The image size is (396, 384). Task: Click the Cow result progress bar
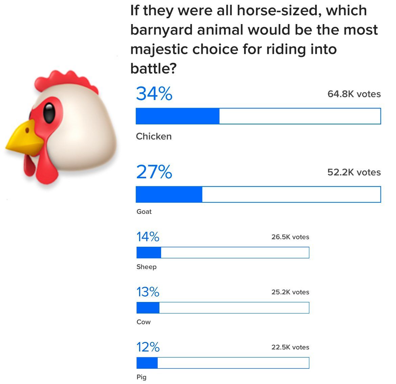223,308
